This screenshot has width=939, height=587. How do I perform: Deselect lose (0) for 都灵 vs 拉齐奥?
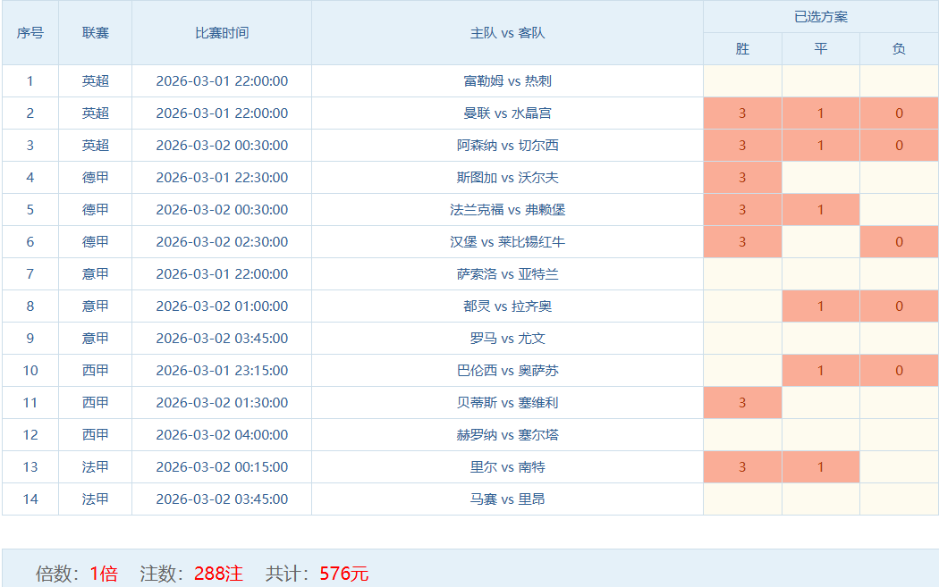[x=899, y=306]
